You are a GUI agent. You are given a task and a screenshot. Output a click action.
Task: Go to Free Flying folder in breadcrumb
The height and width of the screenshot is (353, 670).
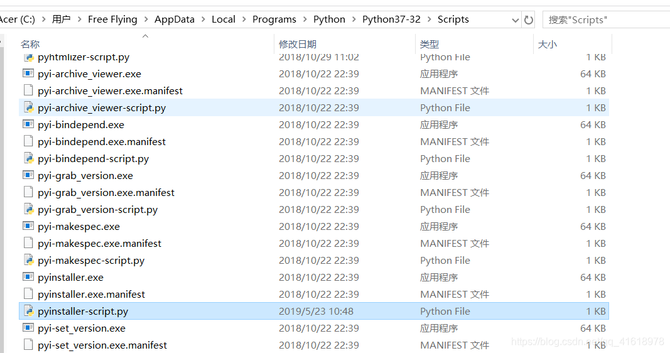112,19
